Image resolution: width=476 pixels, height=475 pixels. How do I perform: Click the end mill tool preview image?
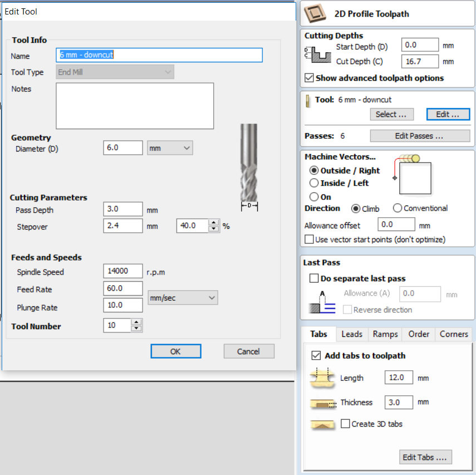coord(249,167)
